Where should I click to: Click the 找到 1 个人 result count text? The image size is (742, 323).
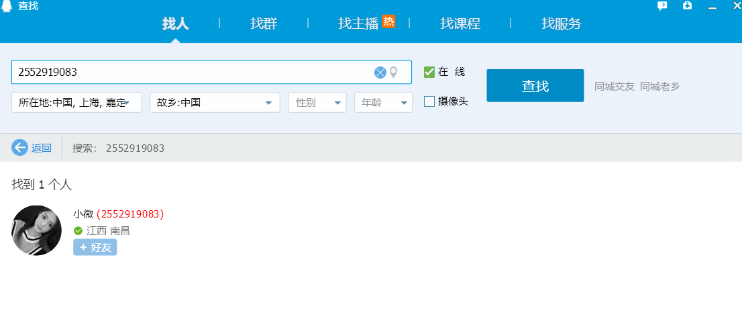[42, 185]
